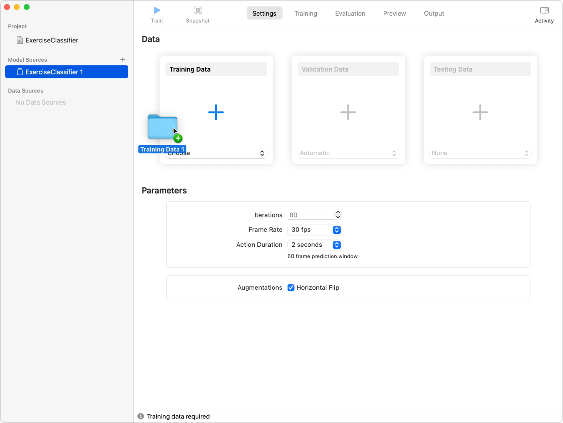Viewport: 563px width, 423px height.
Task: Switch to the Evaluation tab
Action: point(350,13)
